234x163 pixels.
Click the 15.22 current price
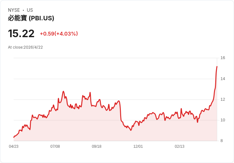pyautogui.click(x=21, y=34)
